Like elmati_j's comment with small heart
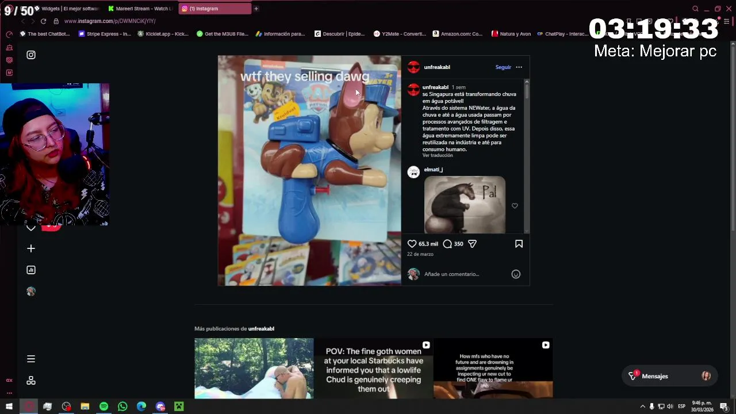 [x=515, y=206]
